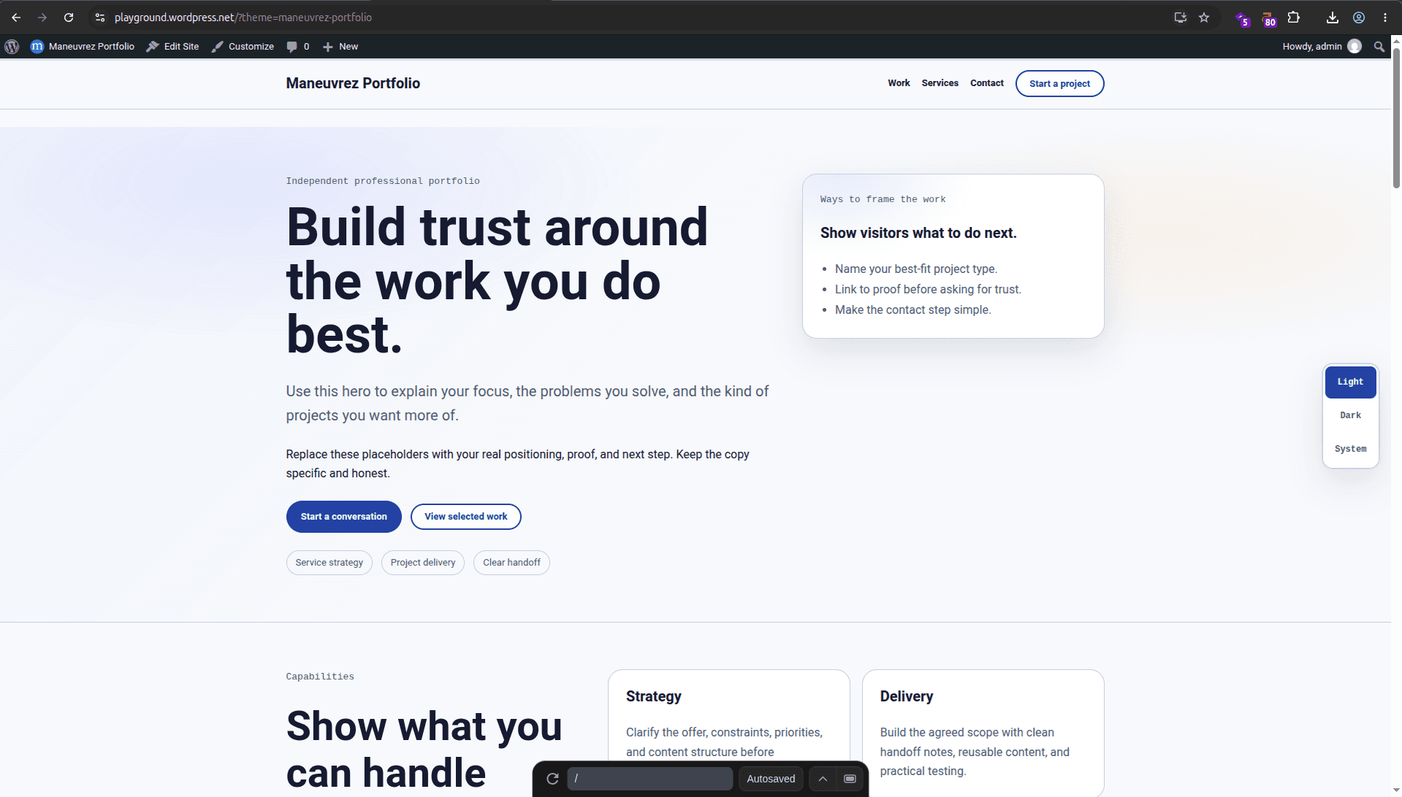The width and height of the screenshot is (1402, 797).
Task: Switch to System color mode
Action: pos(1350,449)
